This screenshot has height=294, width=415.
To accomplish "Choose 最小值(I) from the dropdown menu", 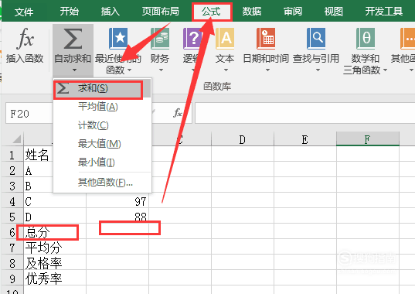I will coord(102,162).
